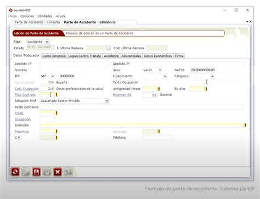The height and width of the screenshot is (199, 260).
Task: Switch to the Datos Económicos tab
Action: (x=158, y=56)
